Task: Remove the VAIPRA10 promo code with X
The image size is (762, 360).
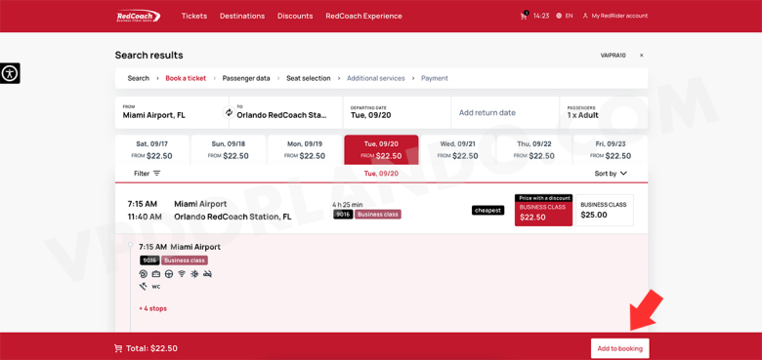Action: pos(642,56)
